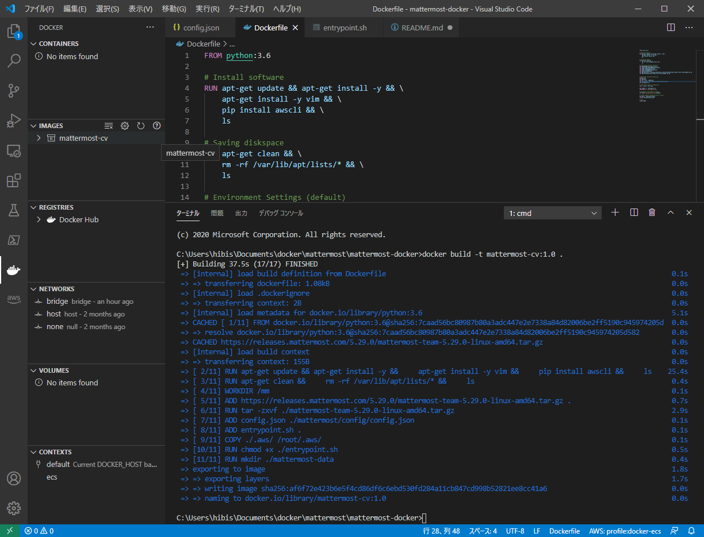
Task: Select the ecs context entry
Action: click(x=96, y=477)
